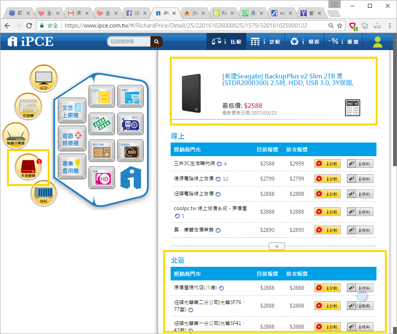Select 專業應用機 build type
397x334 pixels.
coord(72,167)
